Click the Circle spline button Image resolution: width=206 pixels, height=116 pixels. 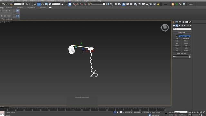[177, 41]
